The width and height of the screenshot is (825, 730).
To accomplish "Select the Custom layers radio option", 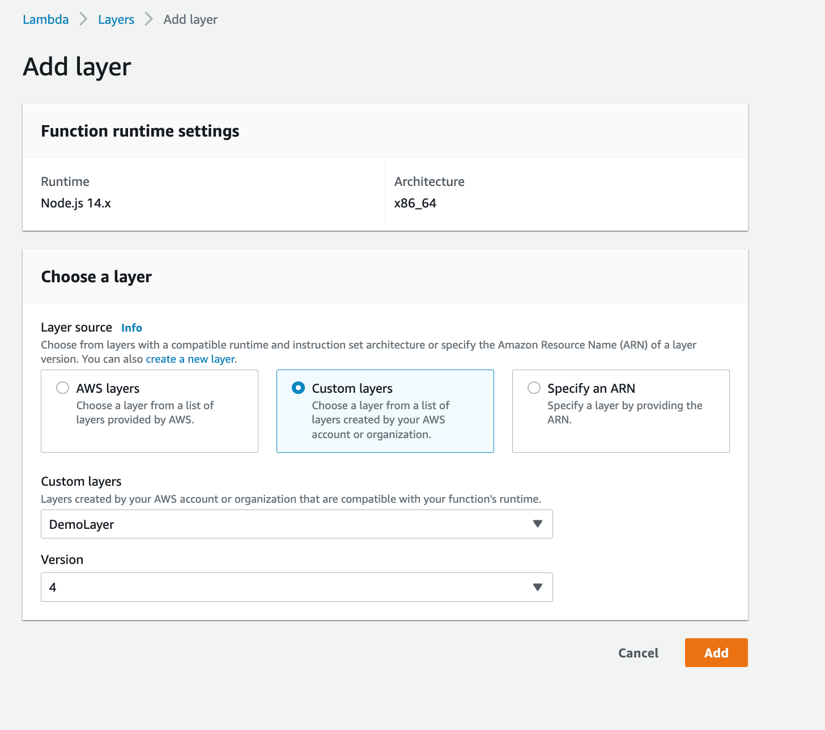I will pyautogui.click(x=298, y=388).
